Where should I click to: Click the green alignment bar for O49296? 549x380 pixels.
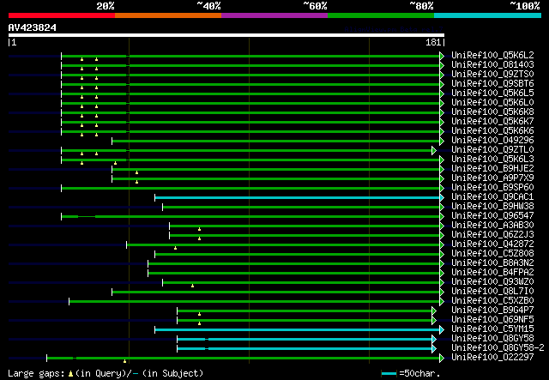tap(276, 142)
